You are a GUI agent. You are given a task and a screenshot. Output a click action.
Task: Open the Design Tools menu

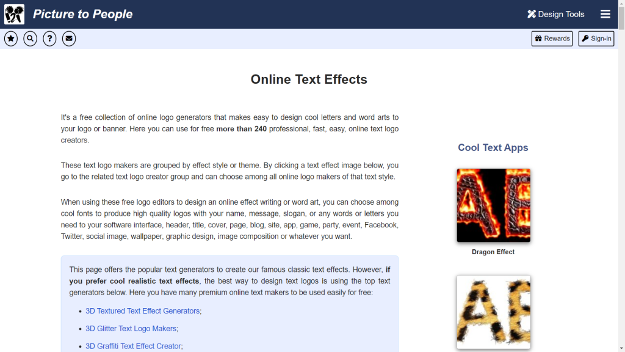pyautogui.click(x=555, y=15)
